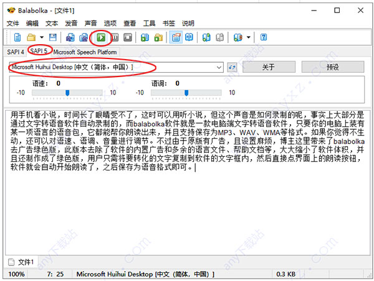Open the 编辑 menu
Image resolution: width=374 pixels, height=281 pixels.
[32, 24]
